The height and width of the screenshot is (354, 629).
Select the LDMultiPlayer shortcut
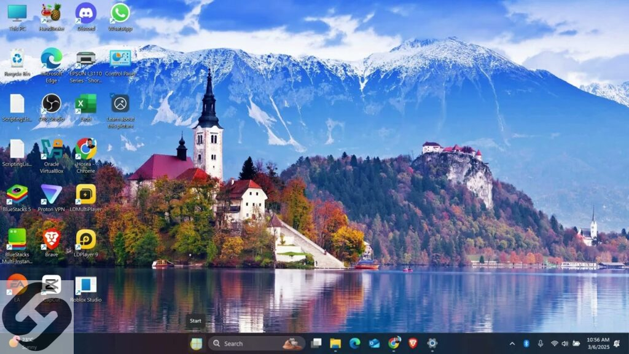point(86,198)
